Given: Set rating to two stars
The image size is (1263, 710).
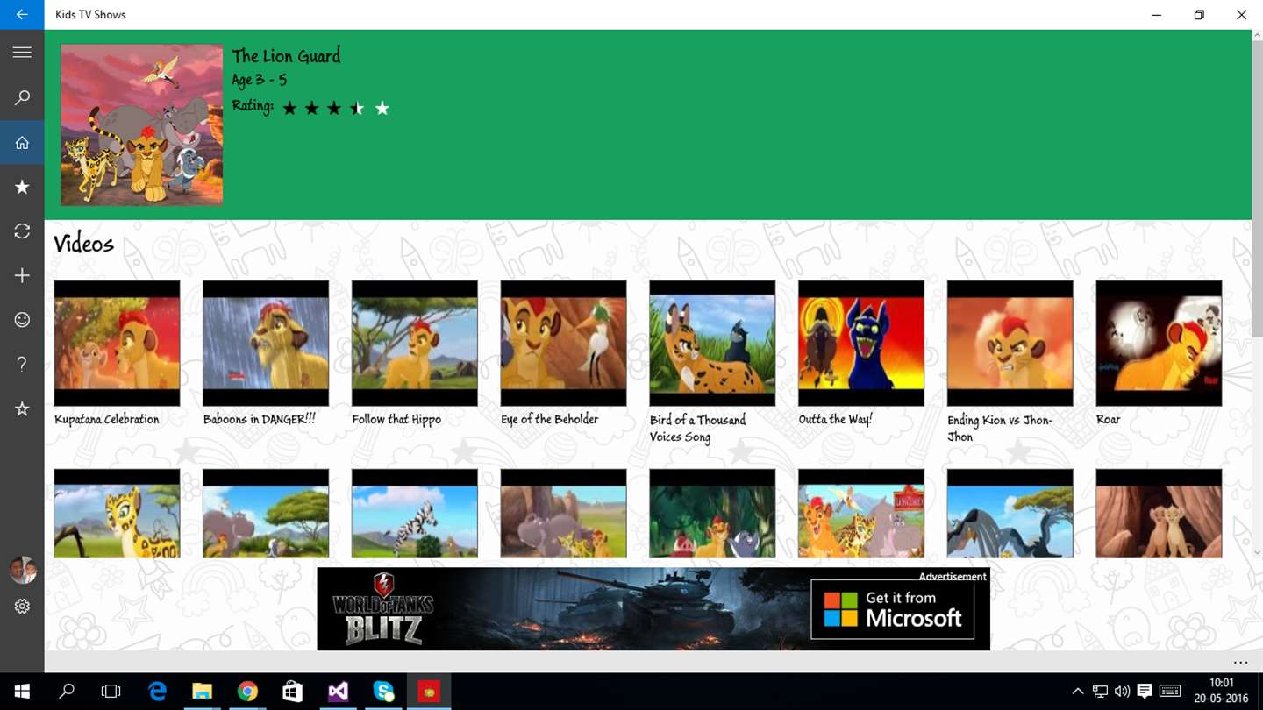Looking at the screenshot, I should (x=312, y=108).
